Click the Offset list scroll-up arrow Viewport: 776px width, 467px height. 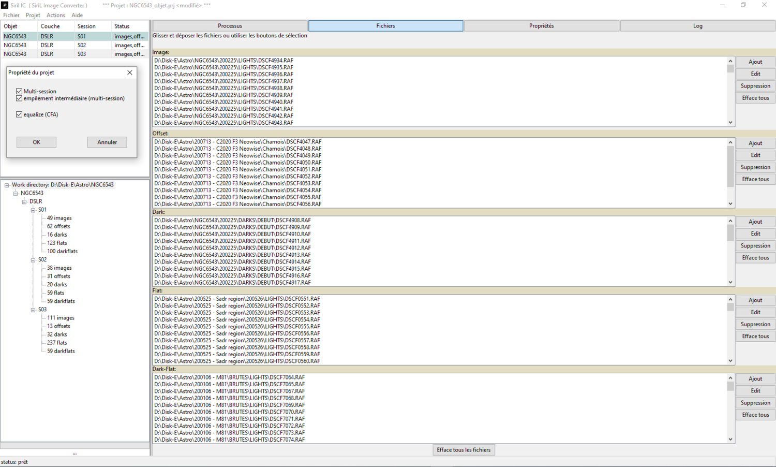(730, 142)
